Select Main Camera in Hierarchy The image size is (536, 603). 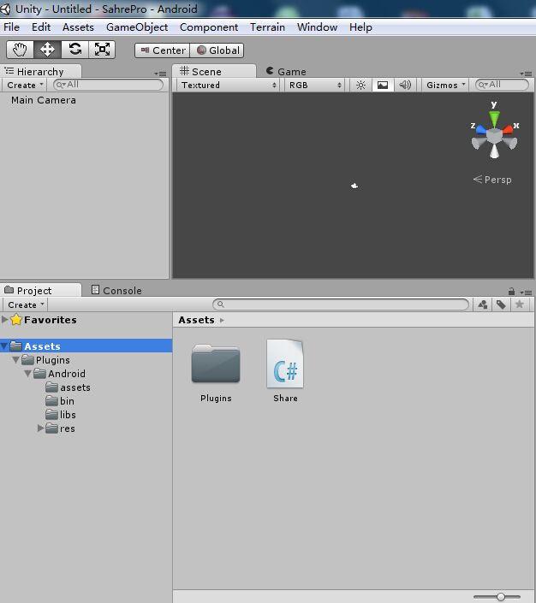coord(44,100)
